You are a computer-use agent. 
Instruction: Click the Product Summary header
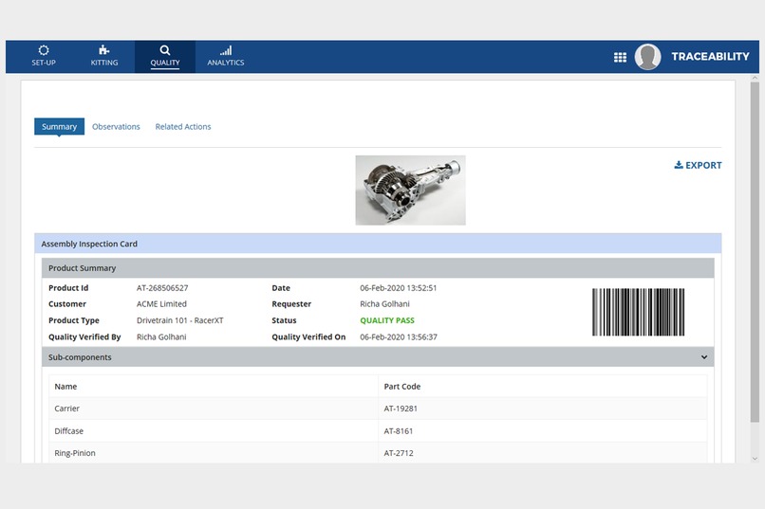[378, 268]
